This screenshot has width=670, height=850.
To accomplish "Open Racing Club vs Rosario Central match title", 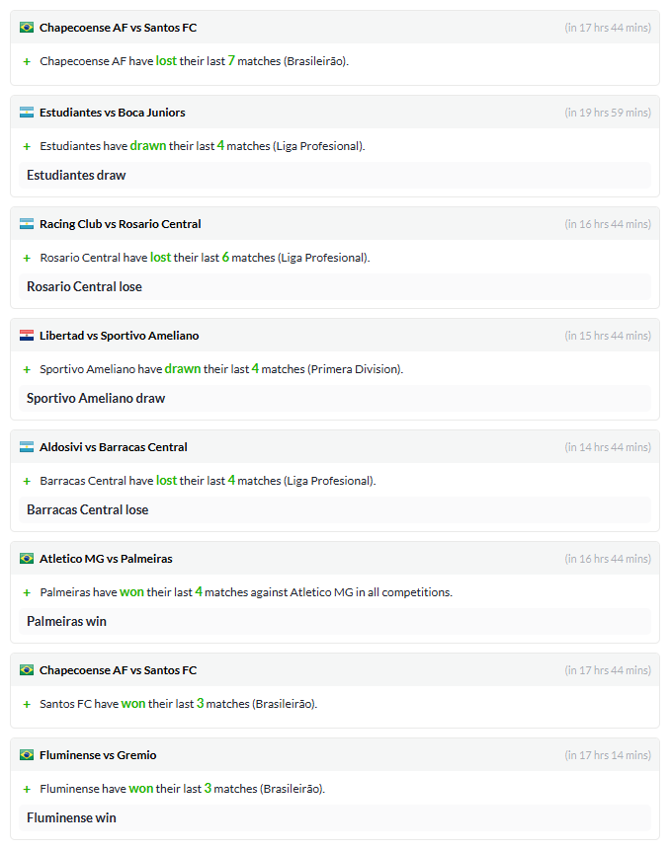I will (120, 224).
